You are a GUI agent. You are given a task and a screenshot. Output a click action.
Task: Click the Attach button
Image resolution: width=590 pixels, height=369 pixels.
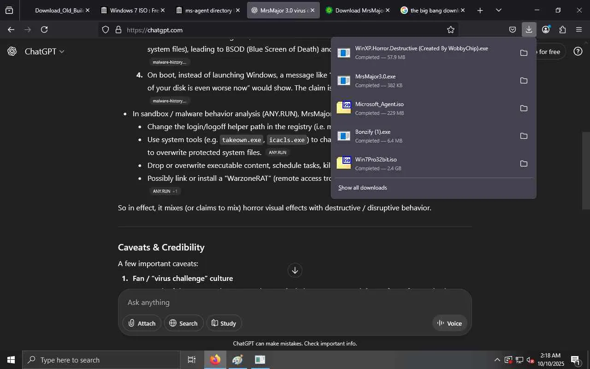[x=142, y=323]
